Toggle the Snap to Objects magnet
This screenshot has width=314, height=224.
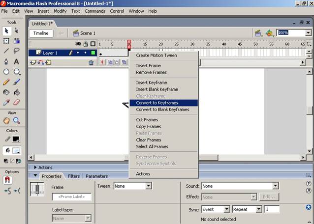tap(7, 180)
